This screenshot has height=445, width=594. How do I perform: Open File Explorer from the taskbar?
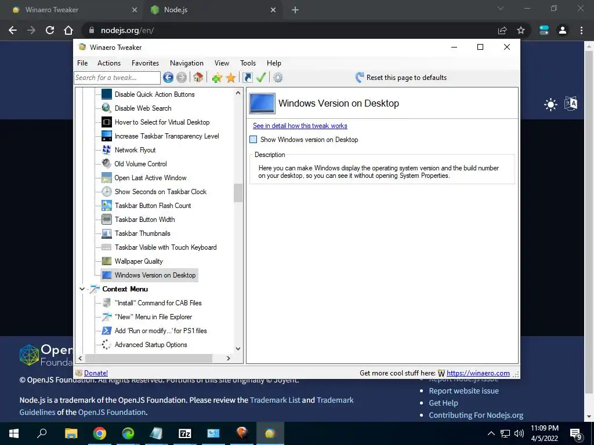[x=71, y=433]
